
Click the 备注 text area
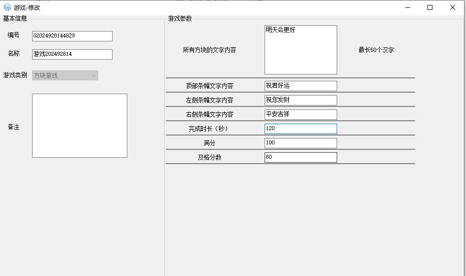pos(79,126)
